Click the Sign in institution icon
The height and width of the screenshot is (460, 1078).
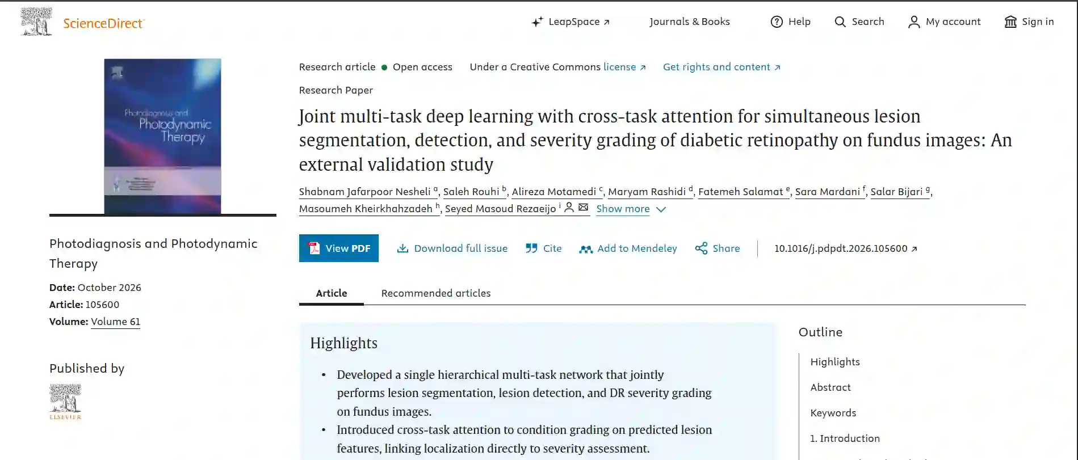click(1010, 22)
